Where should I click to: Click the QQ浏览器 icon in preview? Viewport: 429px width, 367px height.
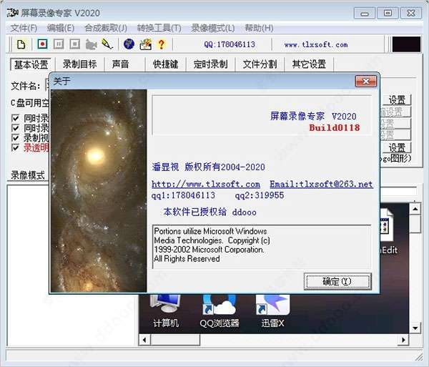coord(219,309)
